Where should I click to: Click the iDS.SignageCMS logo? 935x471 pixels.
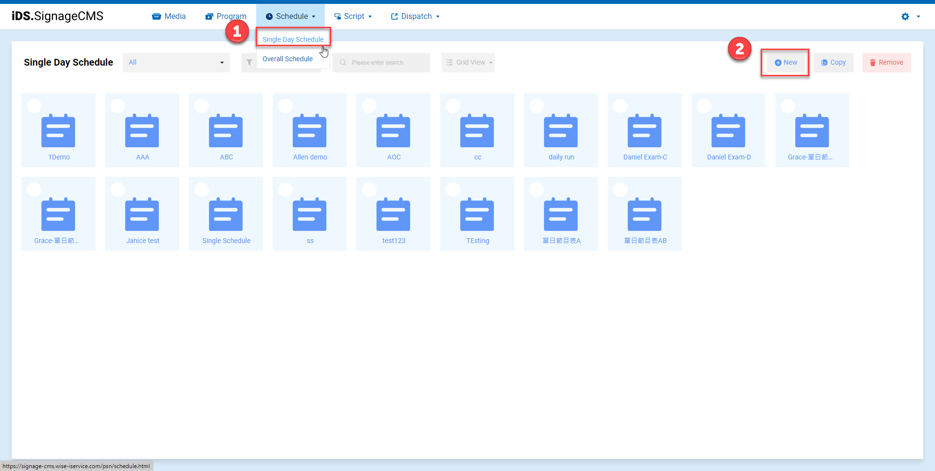57,16
